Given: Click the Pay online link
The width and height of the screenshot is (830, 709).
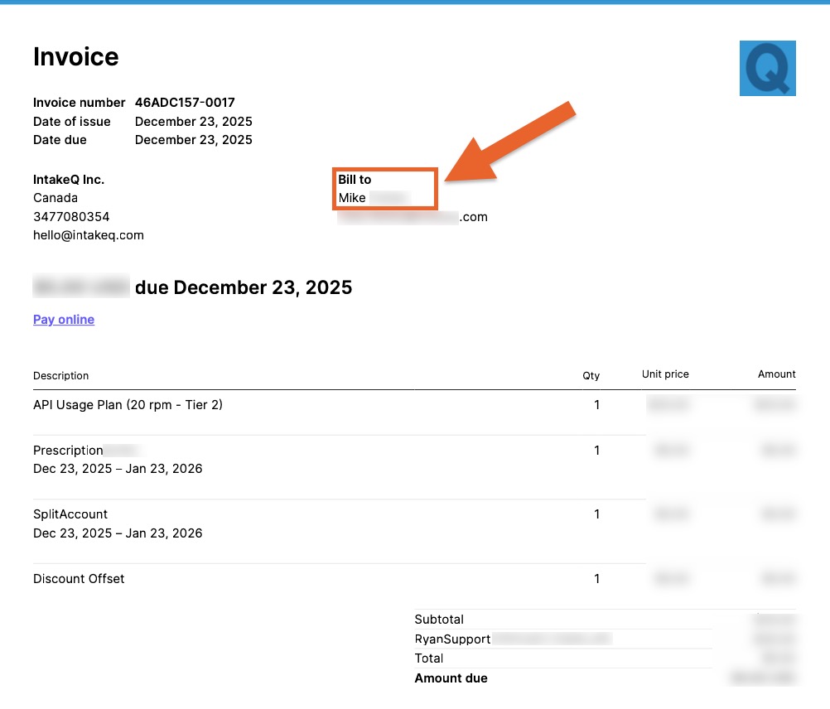Looking at the screenshot, I should click(64, 320).
